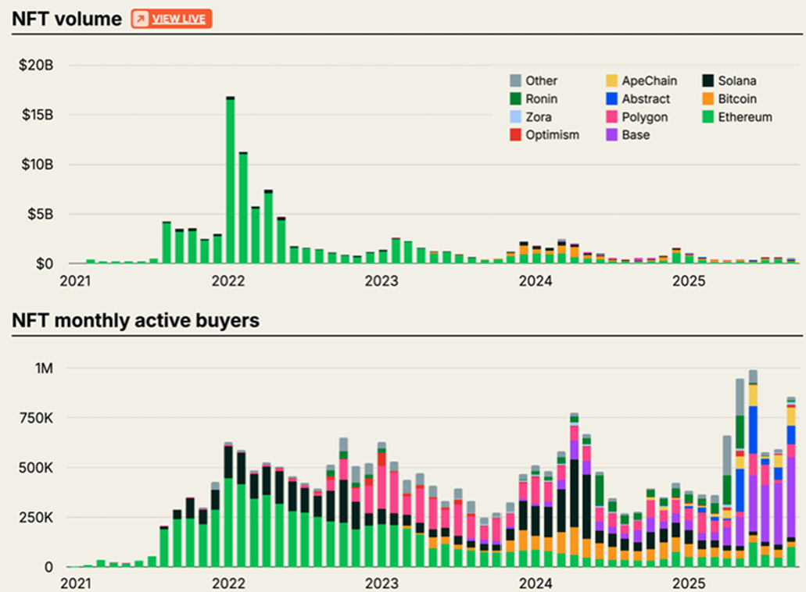The width and height of the screenshot is (806, 592).
Task: Toggle the Solana series legend label
Action: pos(736,80)
